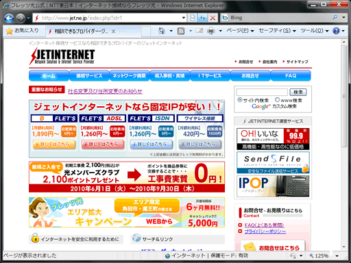Image resolution: width=351 pixels, height=263 pixels.
Task: Select the ホーム navigation tab
Action: [x=49, y=75]
